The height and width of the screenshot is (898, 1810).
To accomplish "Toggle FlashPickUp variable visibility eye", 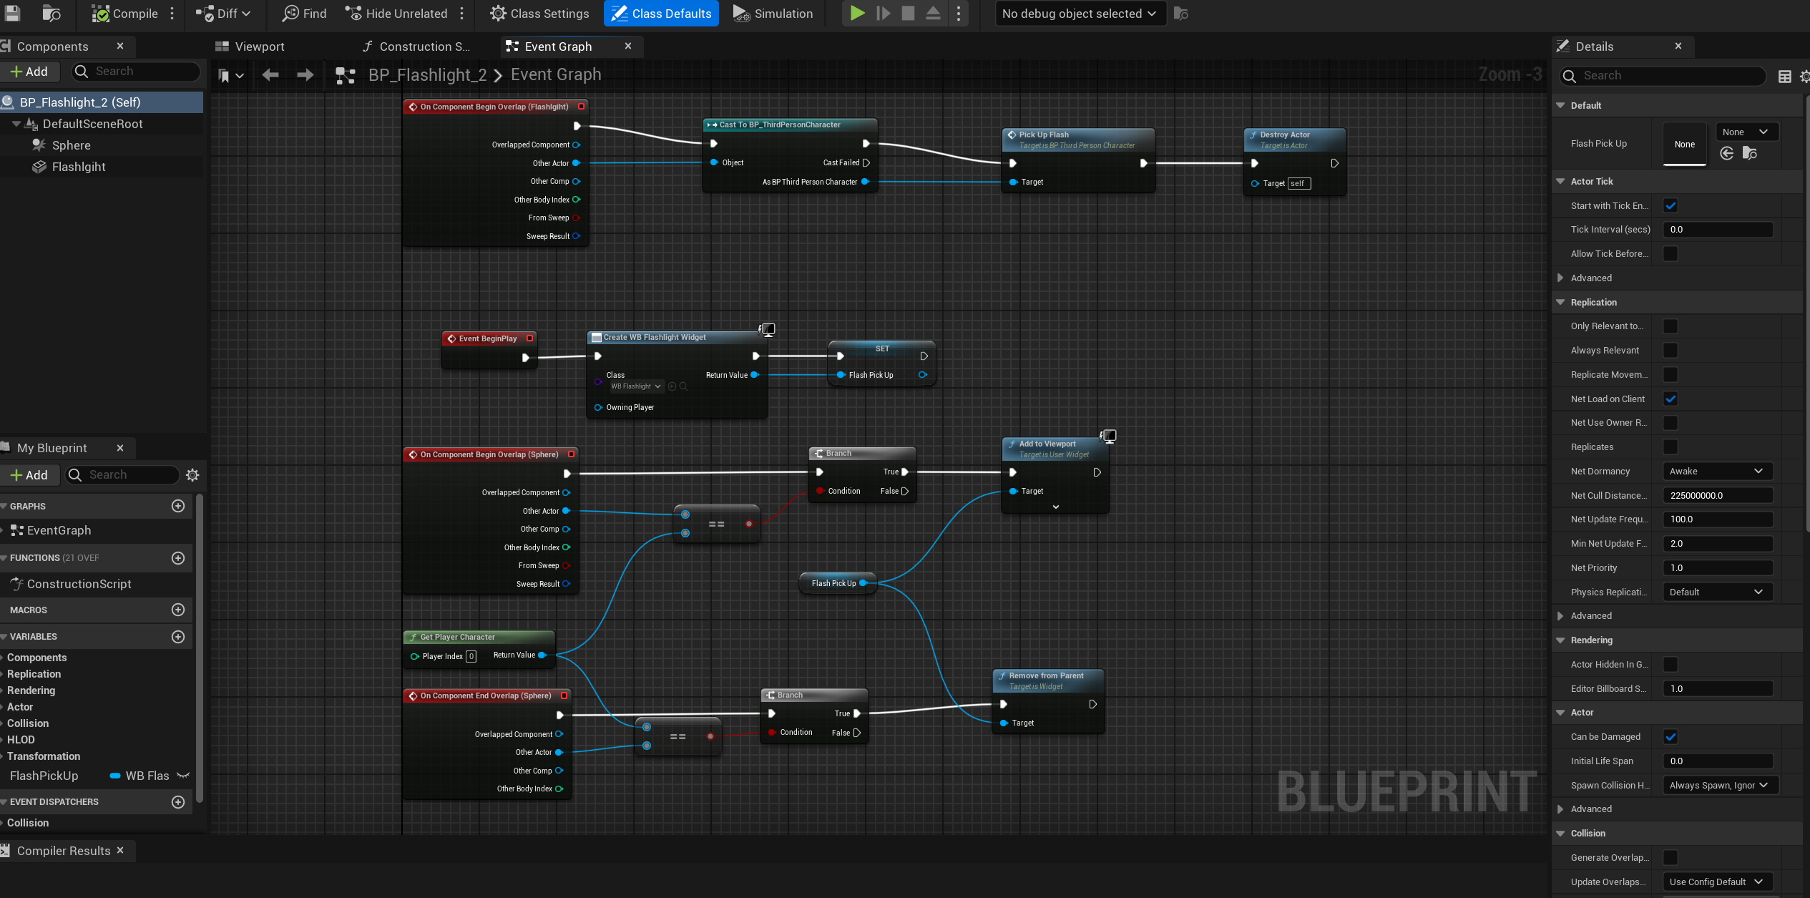I will click(x=183, y=776).
